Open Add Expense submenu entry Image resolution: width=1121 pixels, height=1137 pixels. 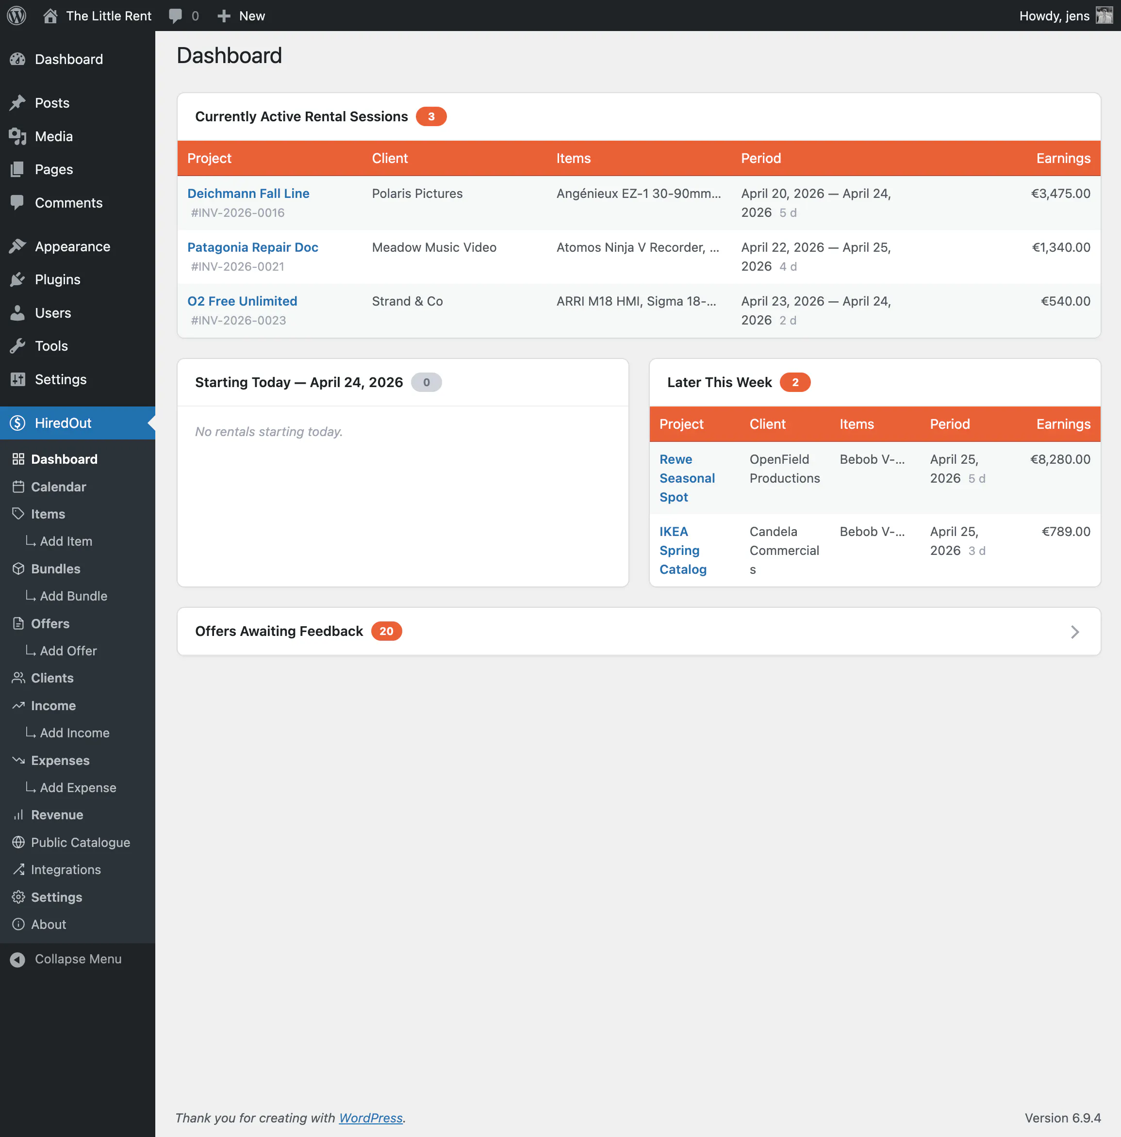[78, 787]
